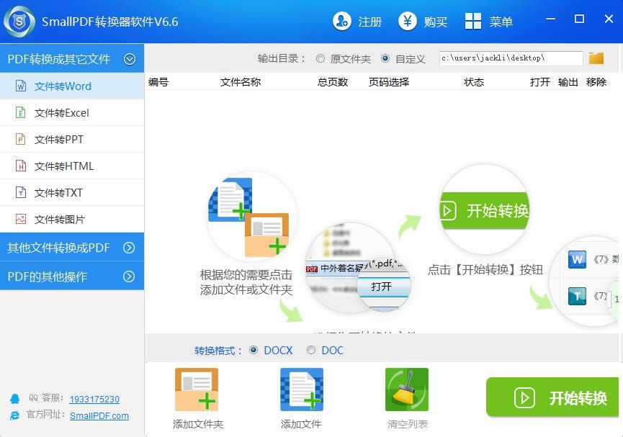Select 文件转PPT in the sidebar
Image resolution: width=623 pixels, height=437 pixels.
(72, 139)
